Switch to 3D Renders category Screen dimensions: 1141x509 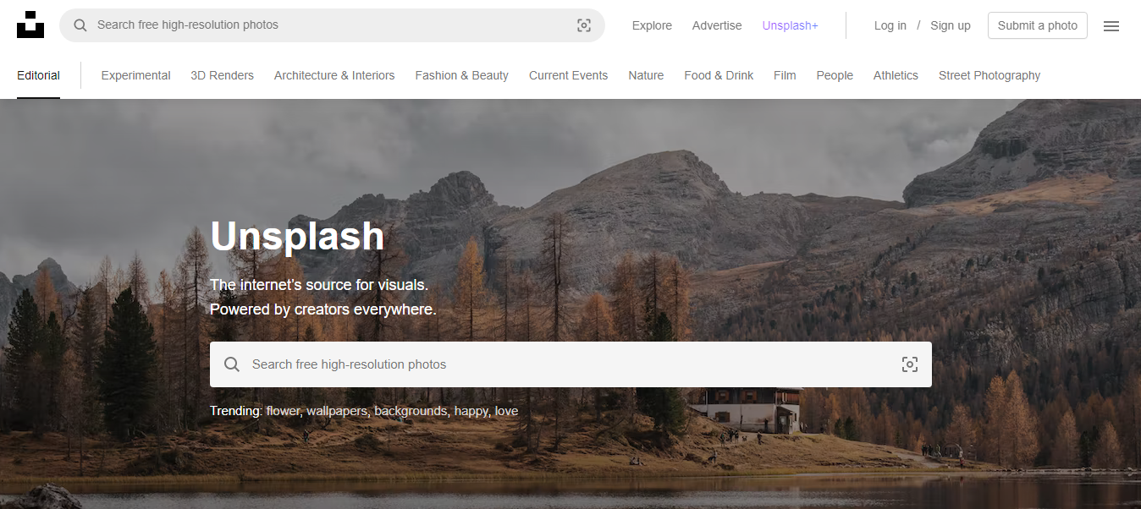[x=222, y=75]
